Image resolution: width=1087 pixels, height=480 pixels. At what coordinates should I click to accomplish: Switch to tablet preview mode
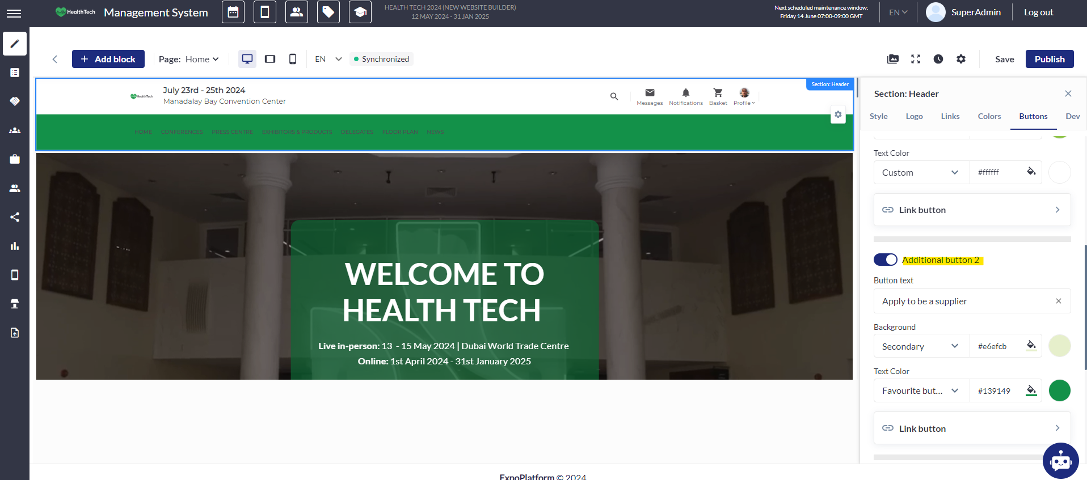pyautogui.click(x=270, y=59)
